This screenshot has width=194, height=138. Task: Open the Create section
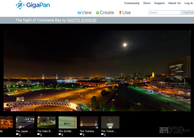click(x=107, y=13)
